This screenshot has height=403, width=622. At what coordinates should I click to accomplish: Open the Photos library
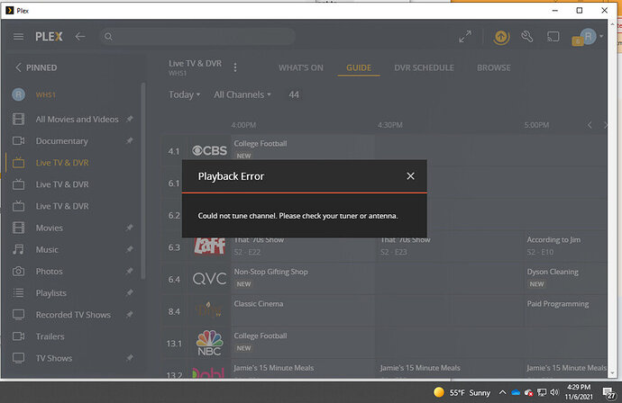coord(50,272)
